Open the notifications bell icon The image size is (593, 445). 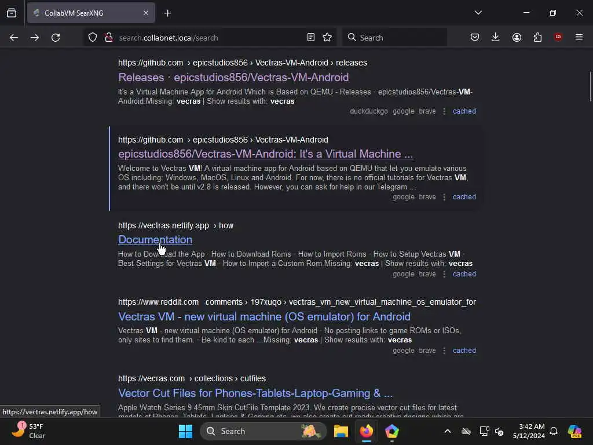pos(553,431)
